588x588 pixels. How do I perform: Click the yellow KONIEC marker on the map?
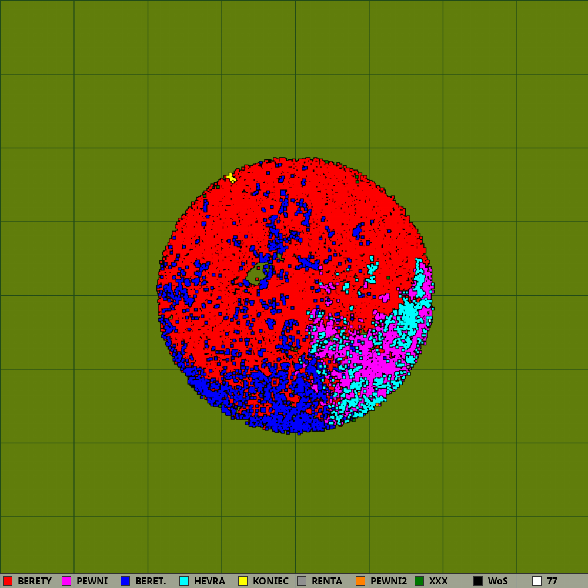(231, 178)
